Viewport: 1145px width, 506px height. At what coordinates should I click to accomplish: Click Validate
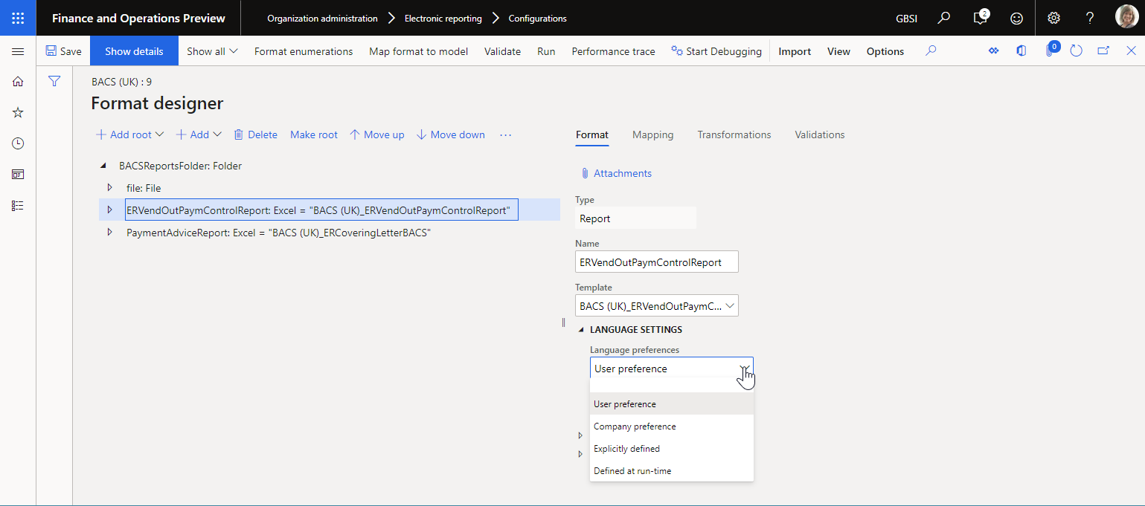pyautogui.click(x=502, y=51)
